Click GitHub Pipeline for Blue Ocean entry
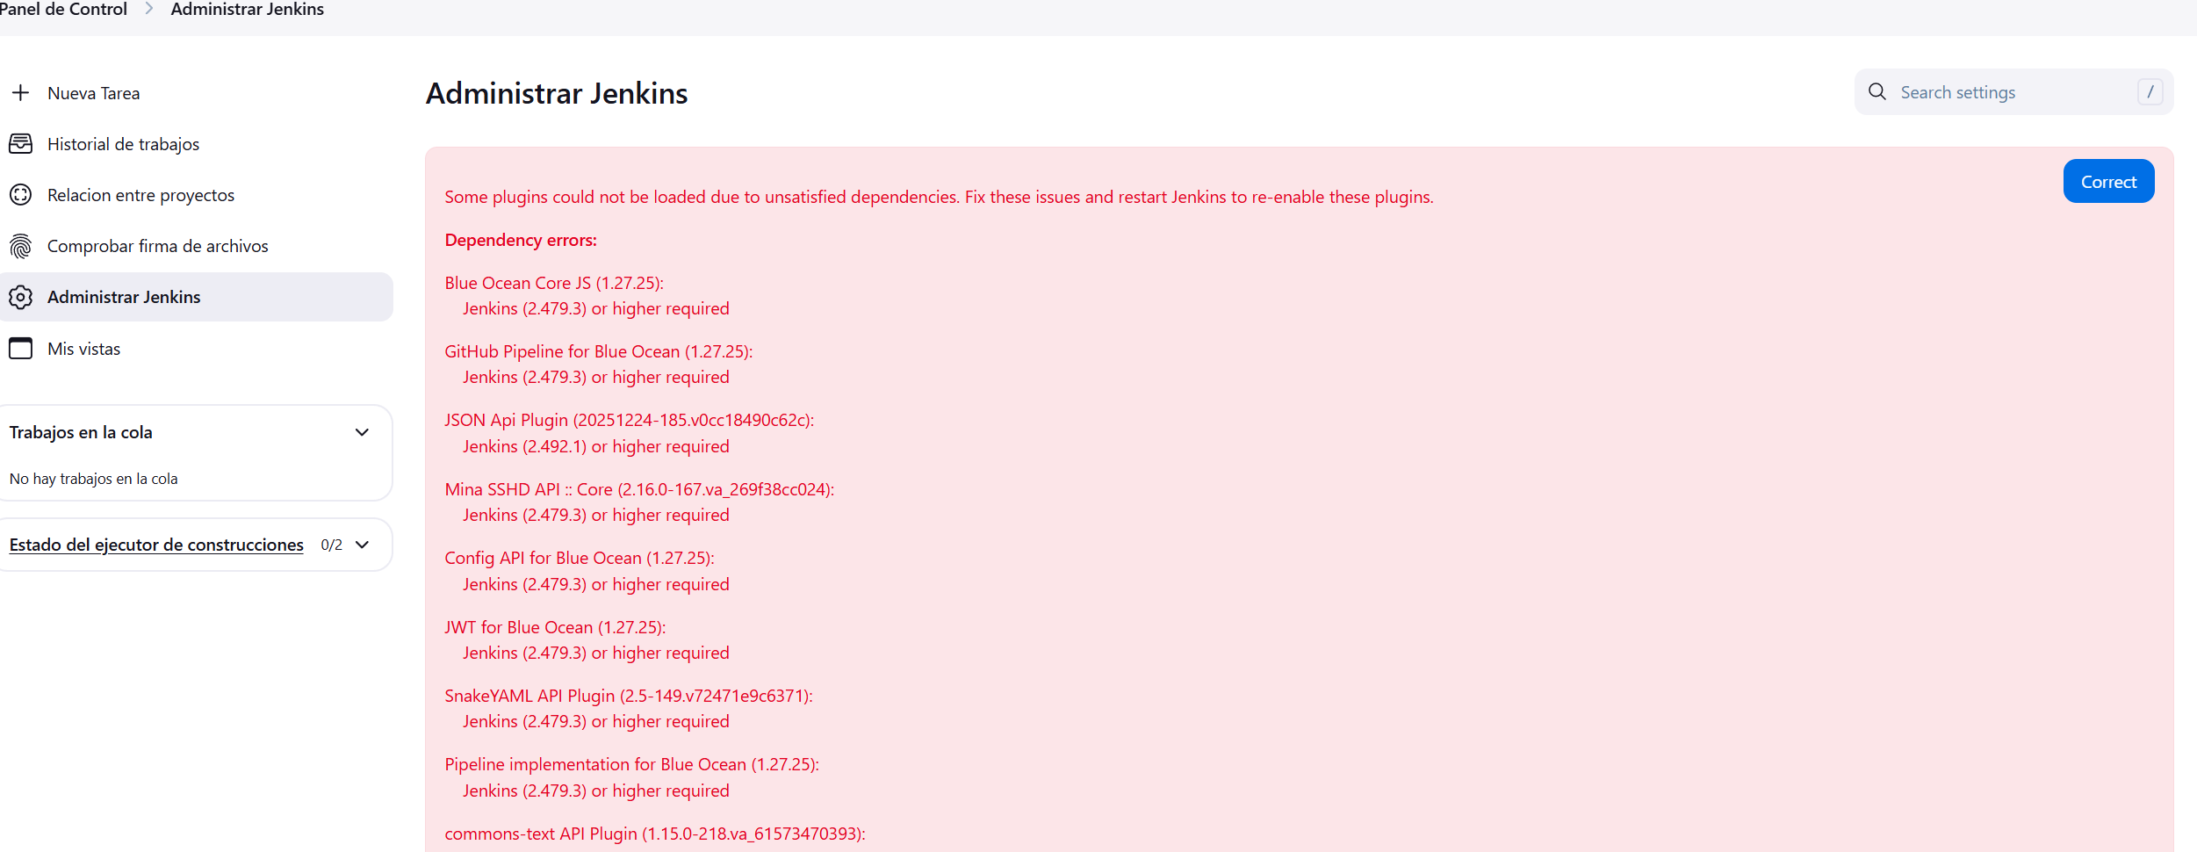This screenshot has height=852, width=2197. (x=599, y=351)
